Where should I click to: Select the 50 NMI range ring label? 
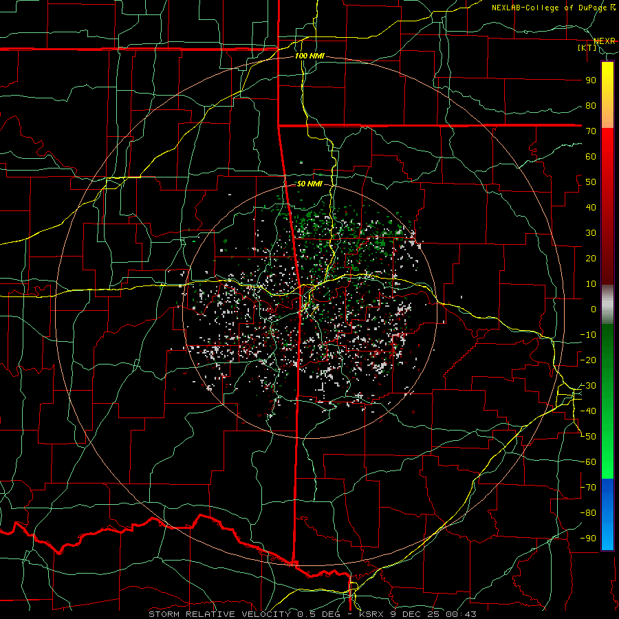click(x=309, y=184)
